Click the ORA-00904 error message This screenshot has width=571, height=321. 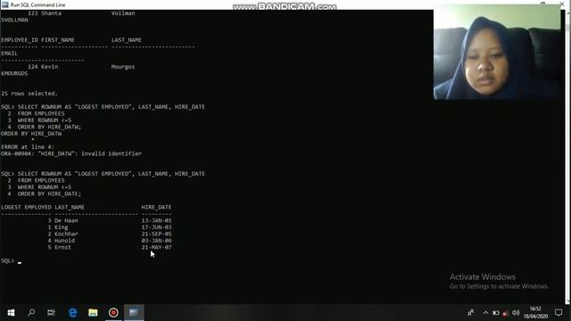[x=71, y=153]
